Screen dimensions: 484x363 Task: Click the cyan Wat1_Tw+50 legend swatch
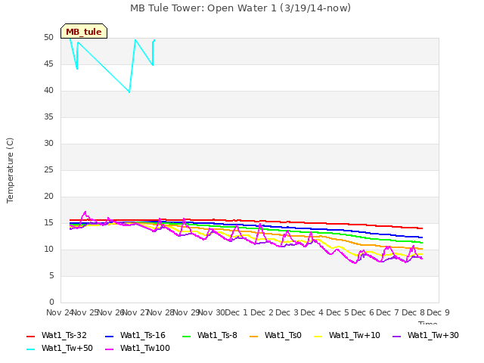30,349
